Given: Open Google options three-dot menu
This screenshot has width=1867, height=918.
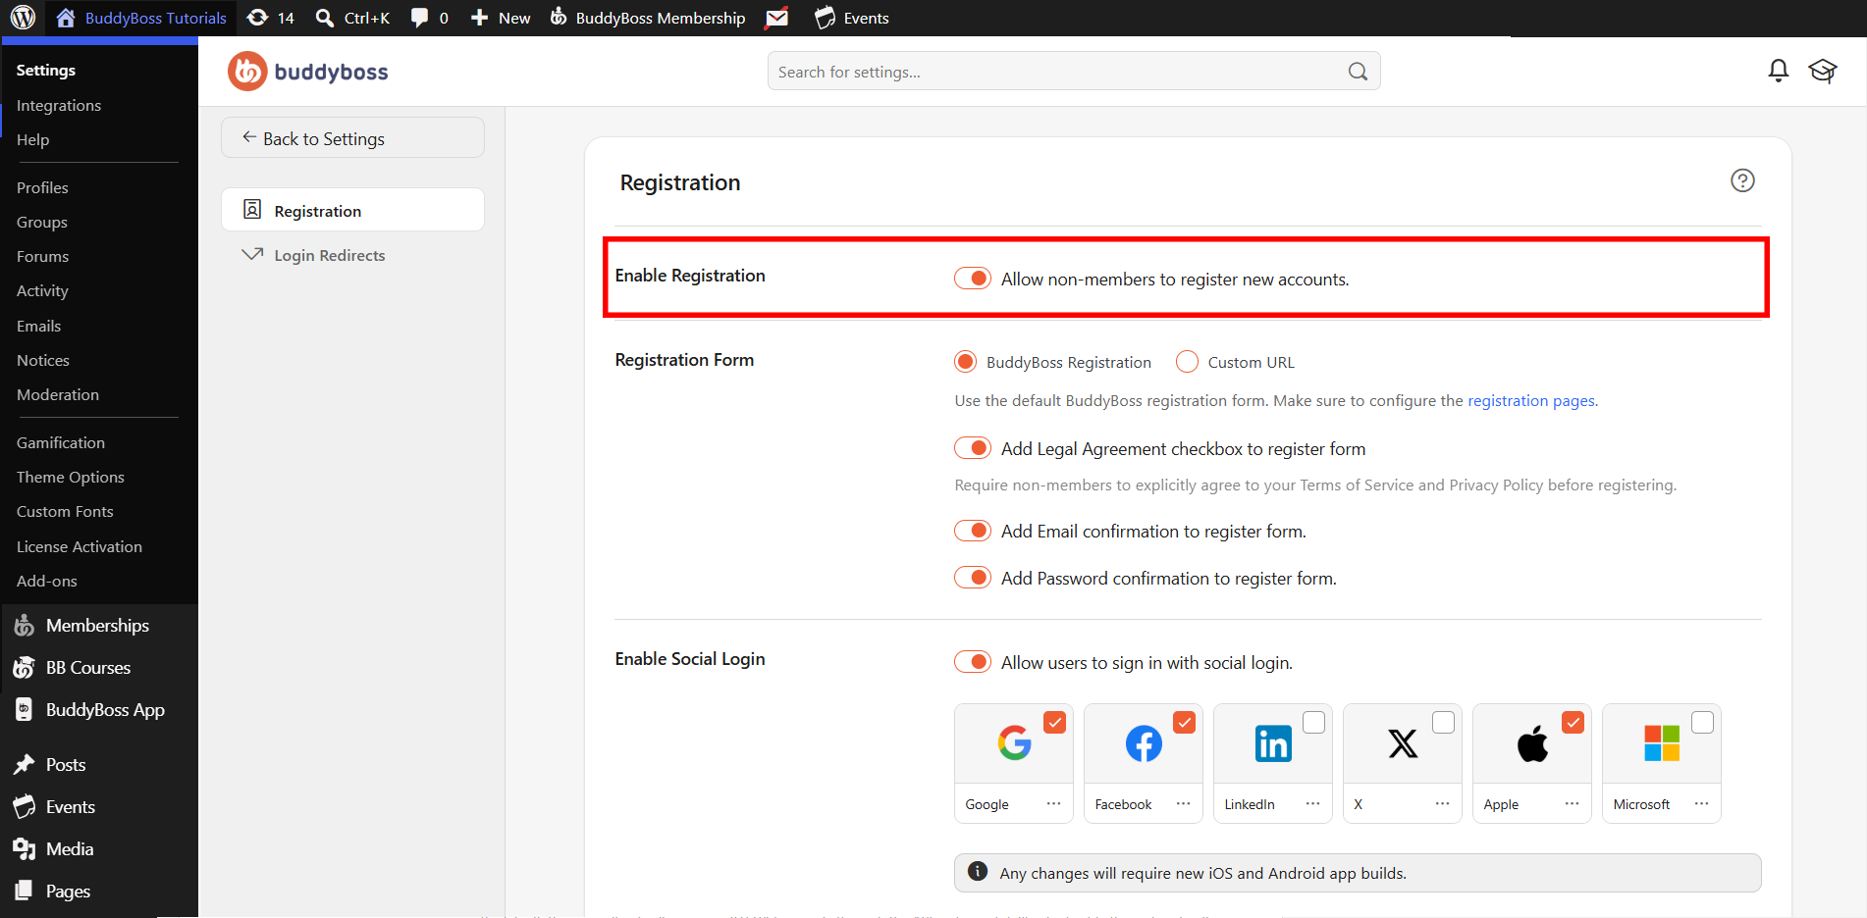Looking at the screenshot, I should 1053,804.
